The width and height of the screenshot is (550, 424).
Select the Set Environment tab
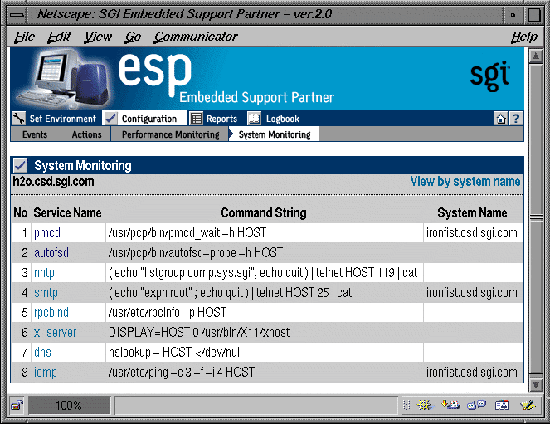(x=62, y=119)
